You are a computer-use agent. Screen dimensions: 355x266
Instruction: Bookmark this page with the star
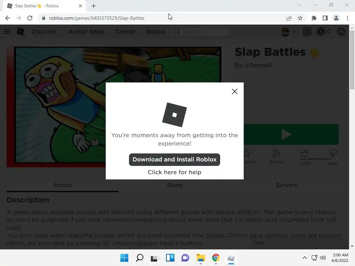pyautogui.click(x=300, y=18)
